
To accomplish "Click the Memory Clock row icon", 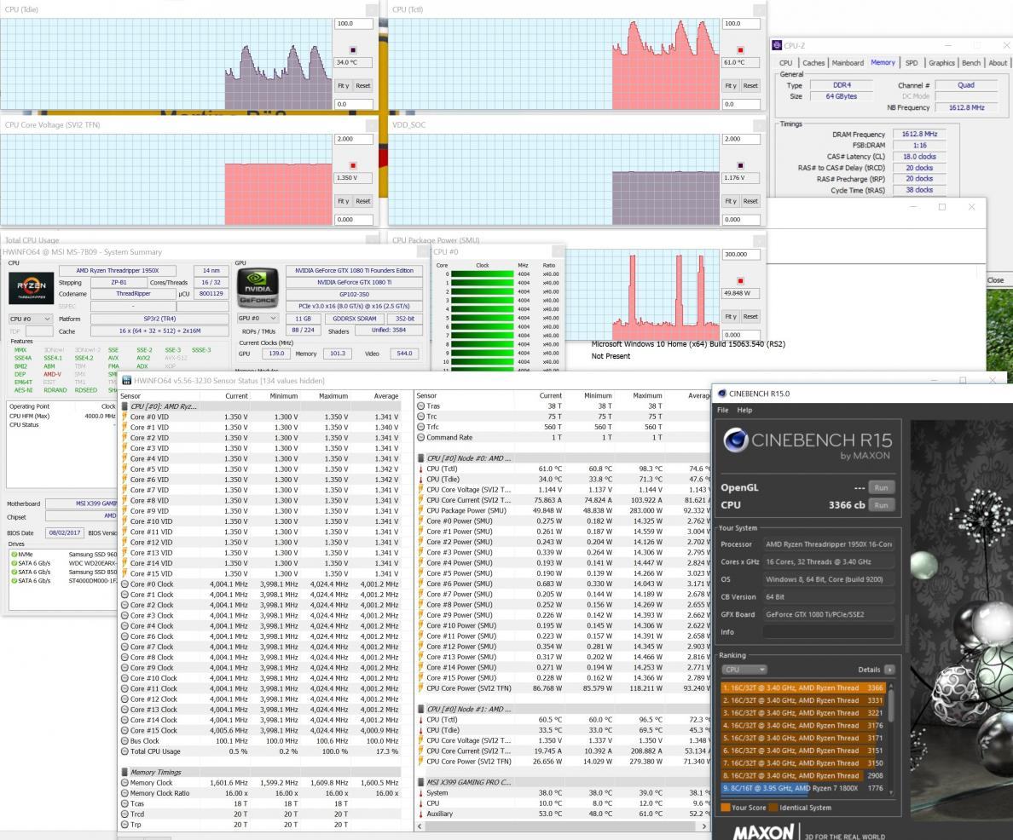I will pyautogui.click(x=124, y=783).
